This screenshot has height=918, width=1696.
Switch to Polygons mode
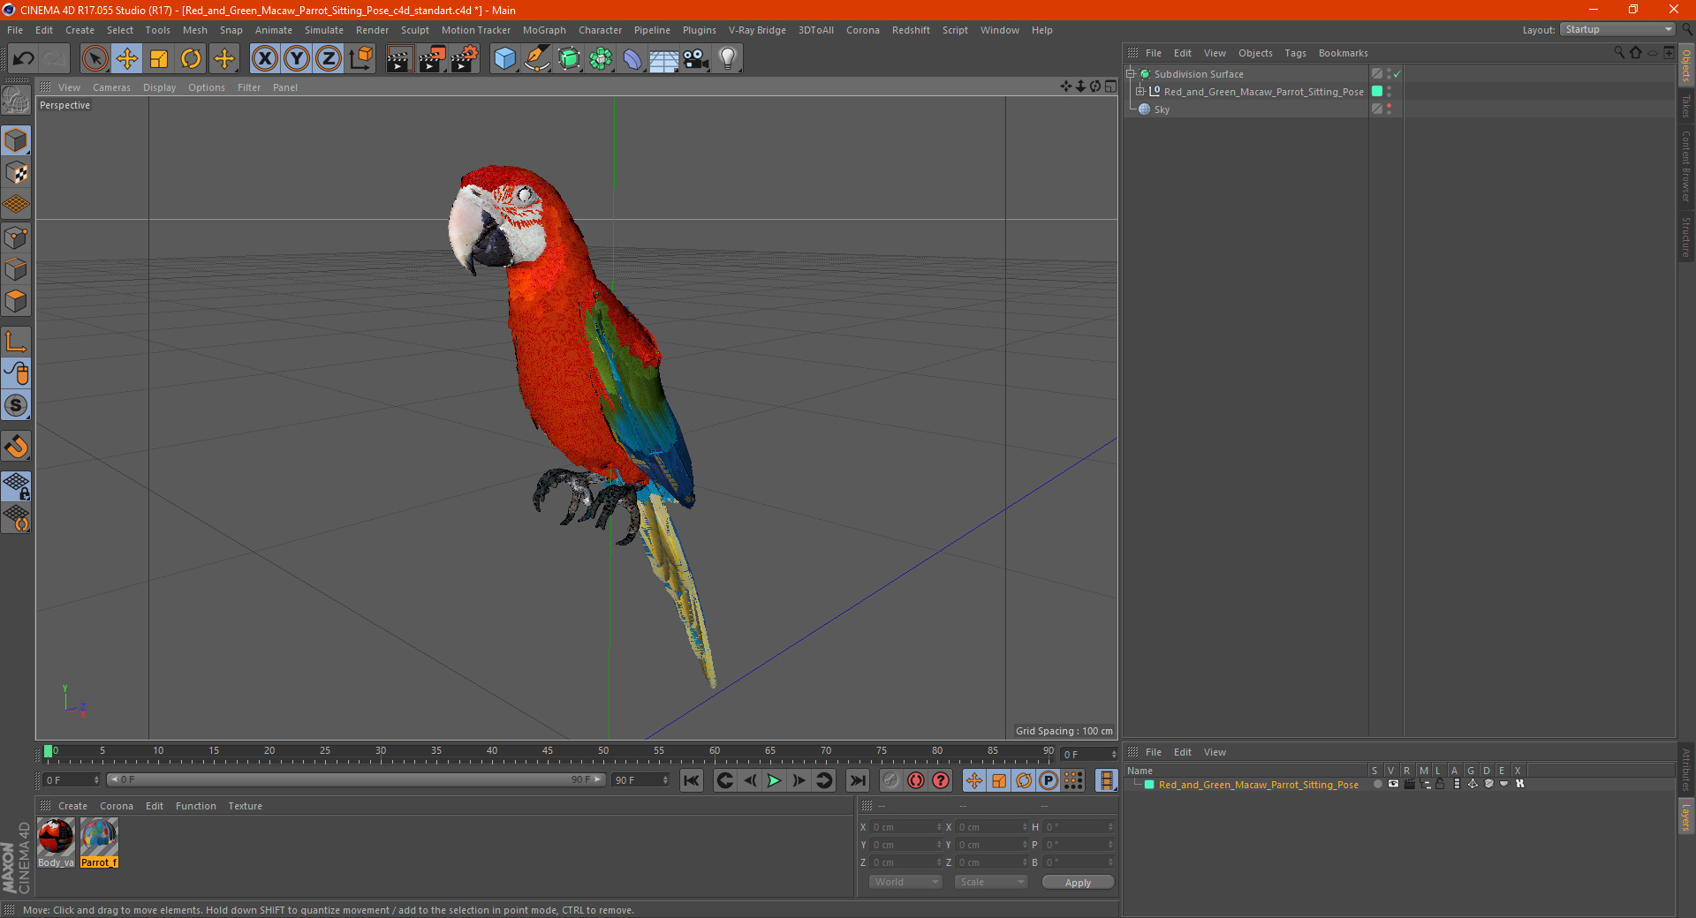click(16, 301)
